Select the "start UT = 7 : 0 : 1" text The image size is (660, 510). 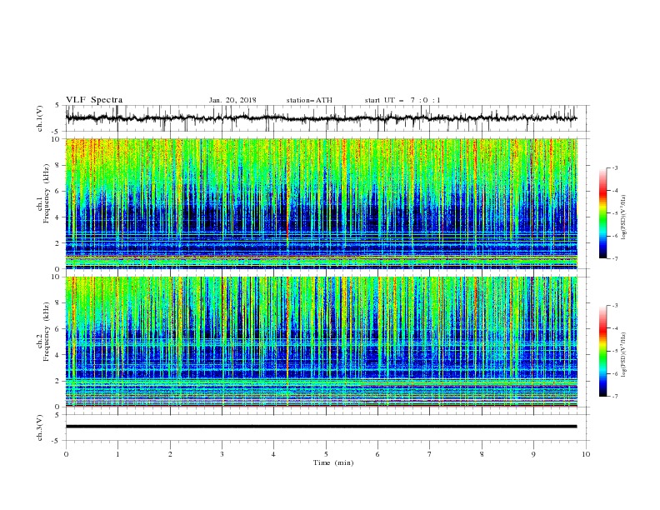[402, 100]
